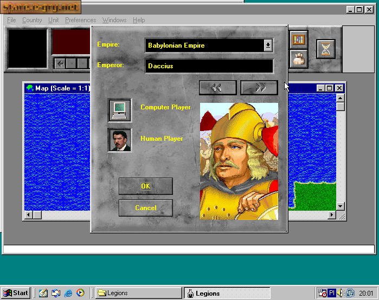Open the Help menu
This screenshot has width=379, height=300.
point(139,20)
